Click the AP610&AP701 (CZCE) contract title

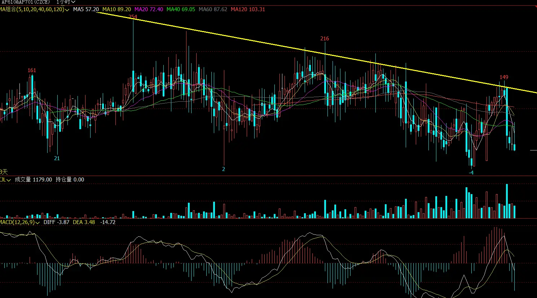click(26, 2)
